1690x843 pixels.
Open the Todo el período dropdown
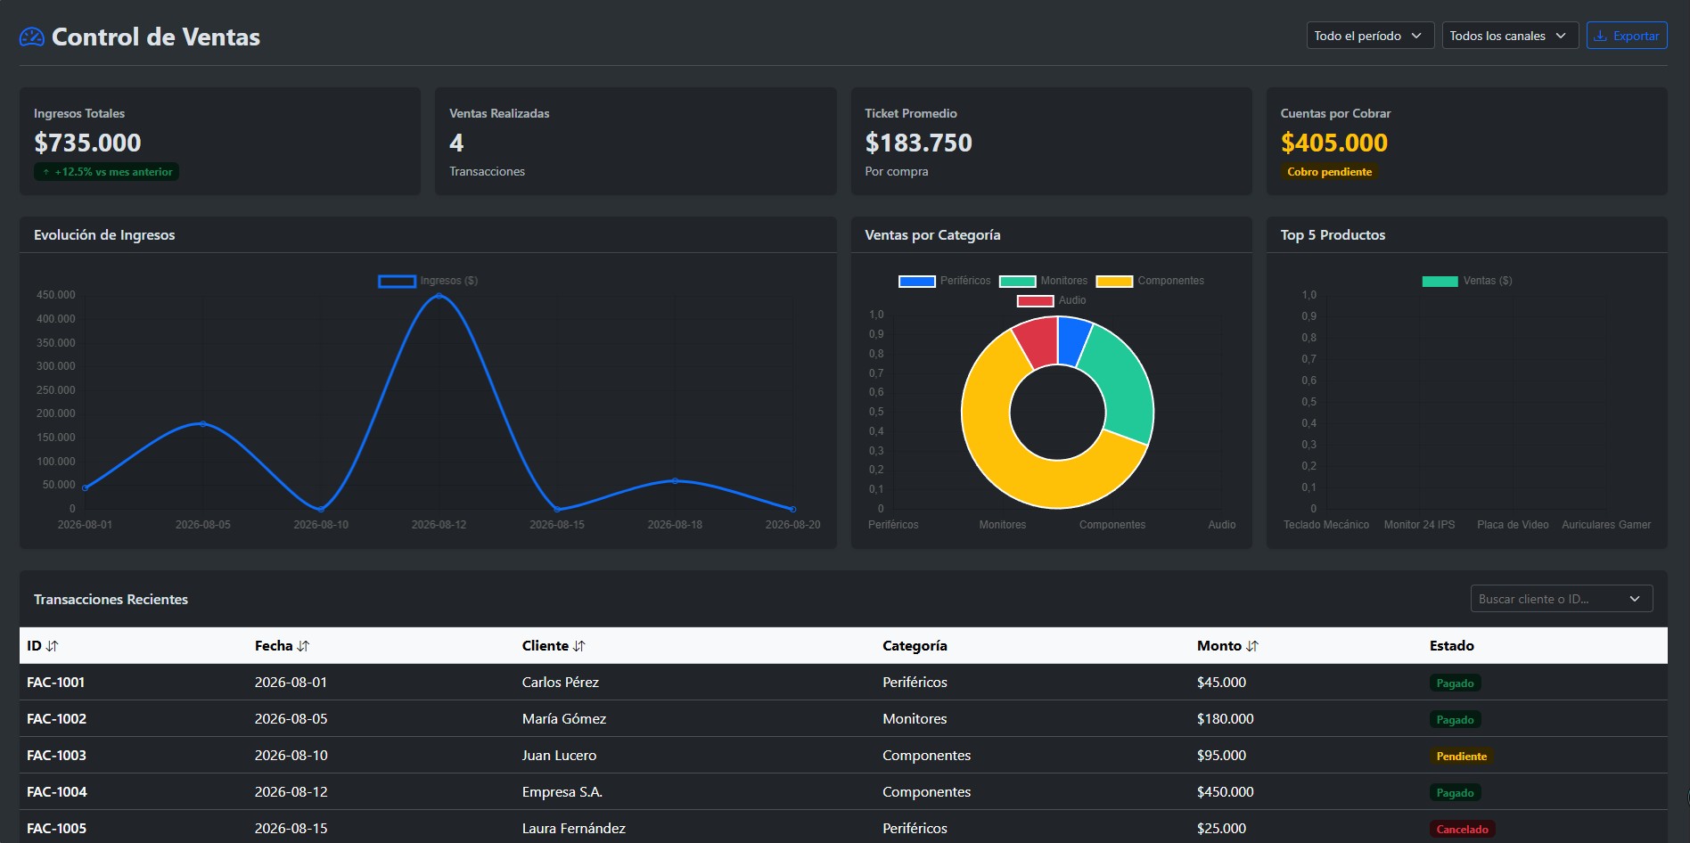(x=1370, y=36)
